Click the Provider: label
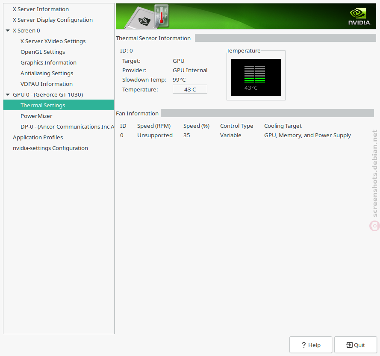 click(134, 70)
